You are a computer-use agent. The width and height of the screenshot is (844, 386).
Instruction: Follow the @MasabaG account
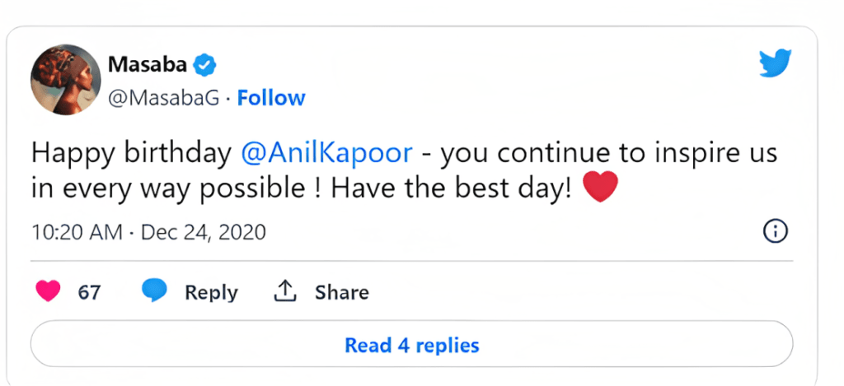pos(271,98)
